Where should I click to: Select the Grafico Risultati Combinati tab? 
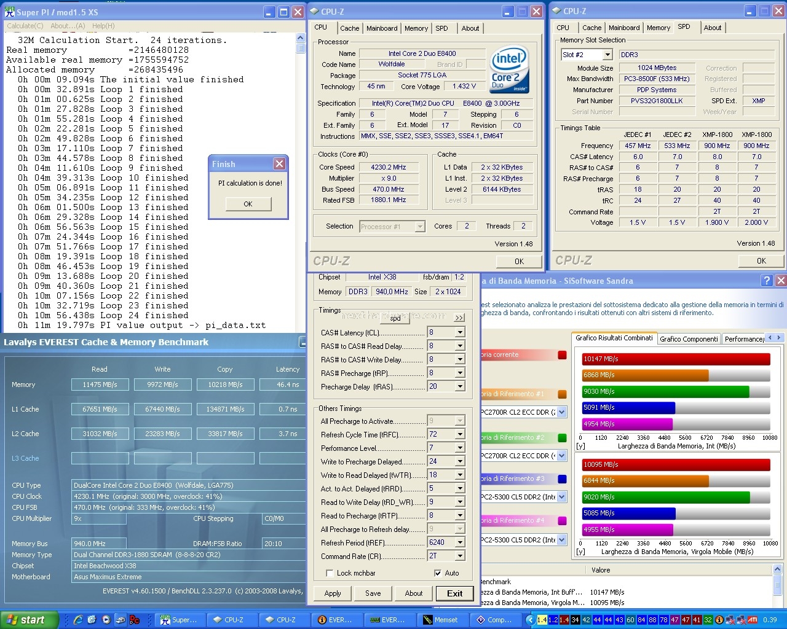[614, 338]
